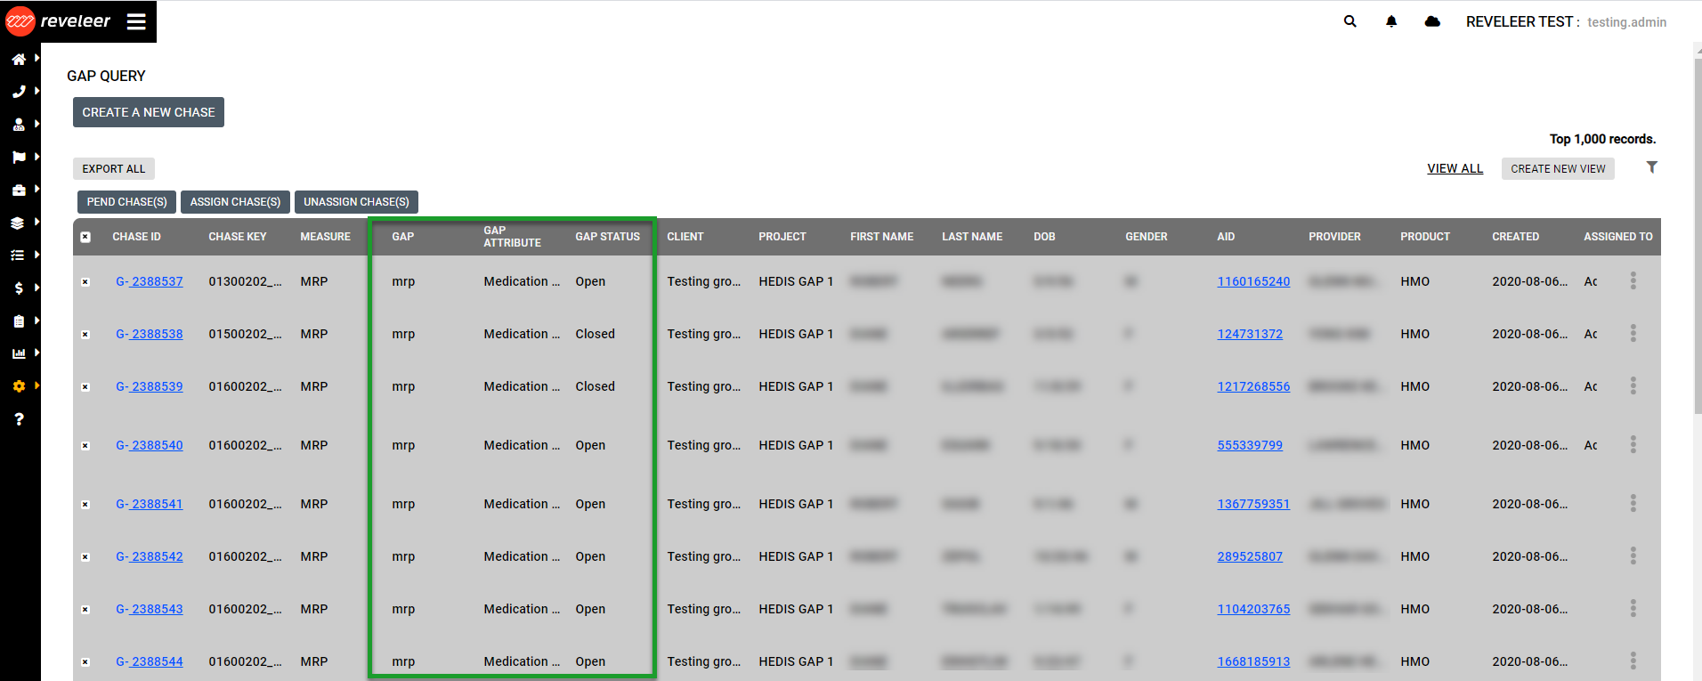Sort by CHASE ID column header
Viewport: 1702px width, 681px height.
click(x=136, y=237)
